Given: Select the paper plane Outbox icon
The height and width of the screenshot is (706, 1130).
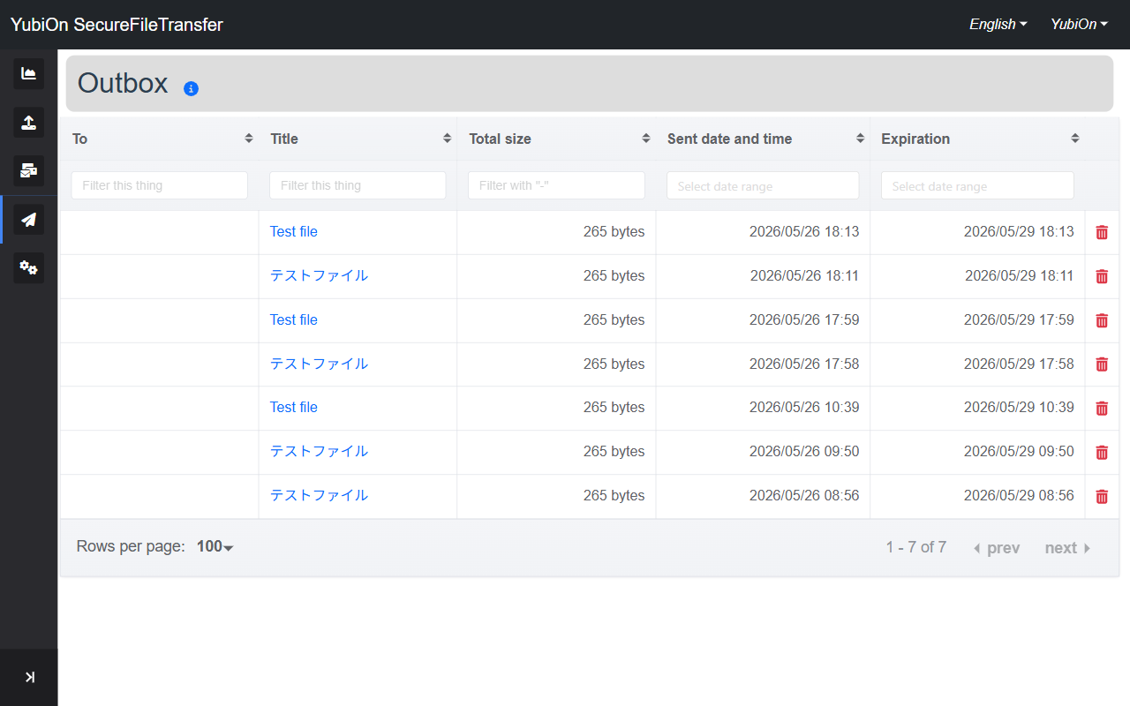Looking at the screenshot, I should tap(28, 220).
